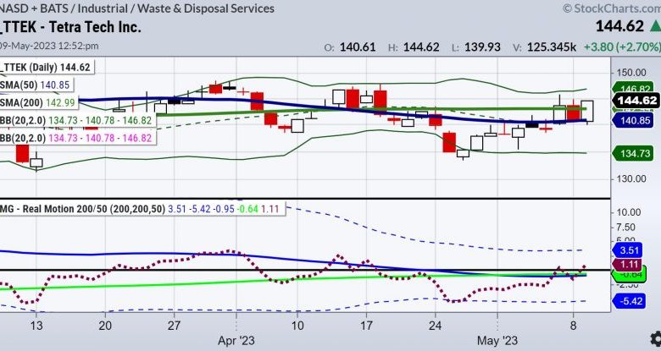Screen dimensions: 661x351
Task: Click the date label 27 on axis
Action: tap(174, 326)
